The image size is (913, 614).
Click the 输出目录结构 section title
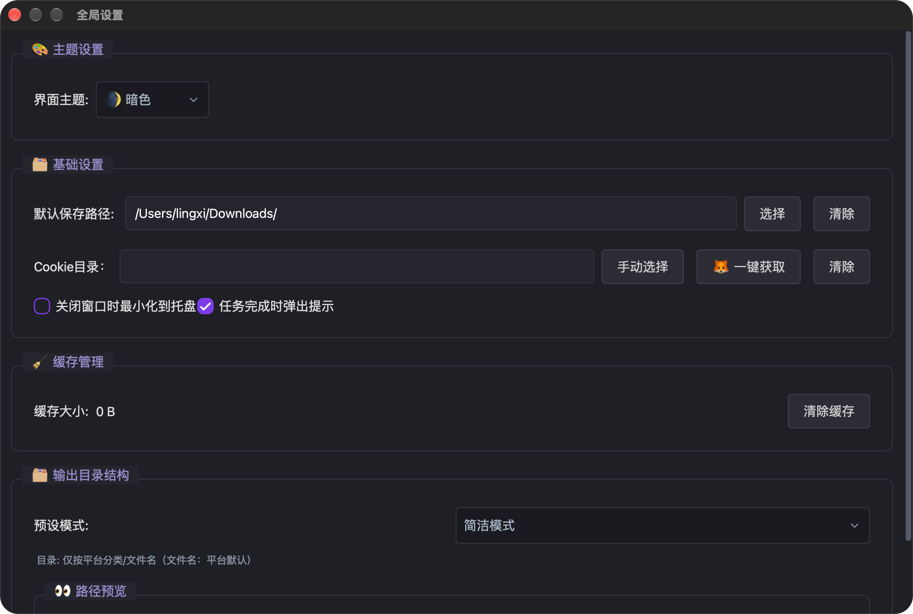[x=91, y=475]
